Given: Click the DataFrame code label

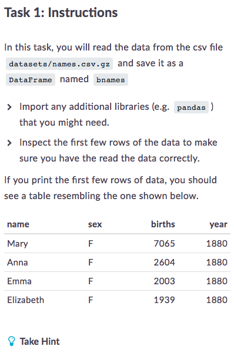Looking at the screenshot, I should 31,80.
